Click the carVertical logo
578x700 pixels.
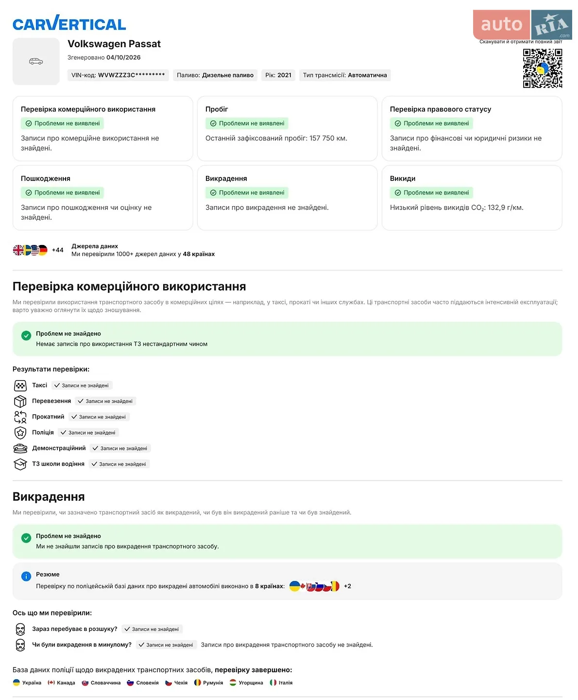pos(69,23)
